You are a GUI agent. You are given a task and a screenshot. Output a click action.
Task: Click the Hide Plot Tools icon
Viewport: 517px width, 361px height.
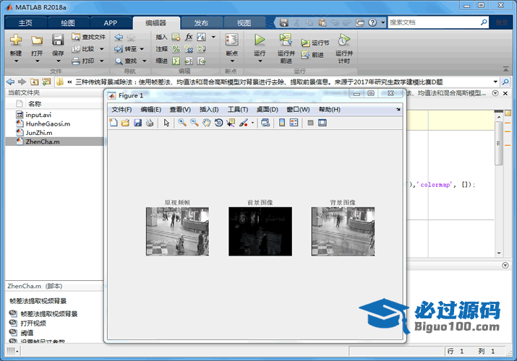tap(310, 123)
